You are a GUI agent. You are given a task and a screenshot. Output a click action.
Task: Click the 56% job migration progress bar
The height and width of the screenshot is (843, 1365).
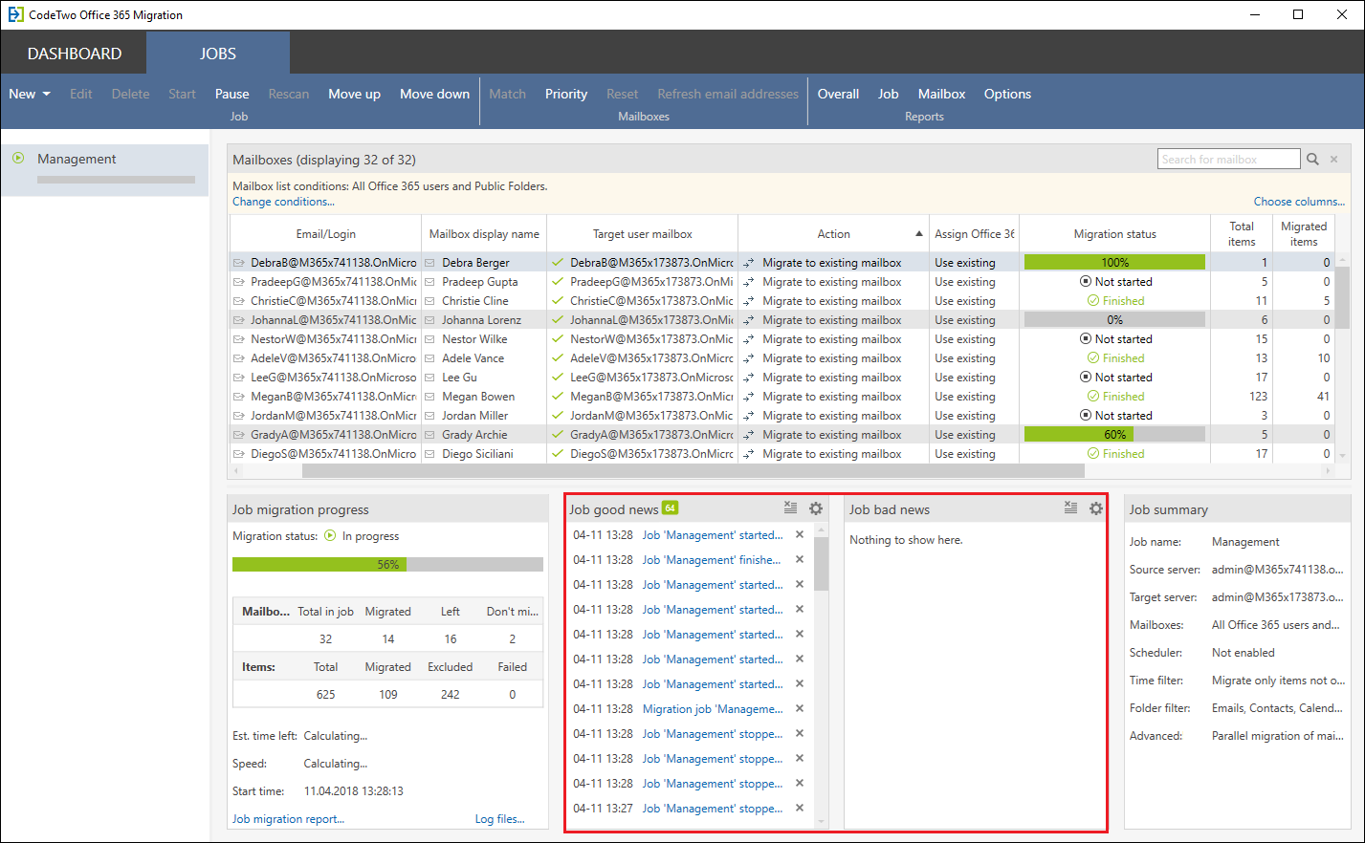(387, 565)
